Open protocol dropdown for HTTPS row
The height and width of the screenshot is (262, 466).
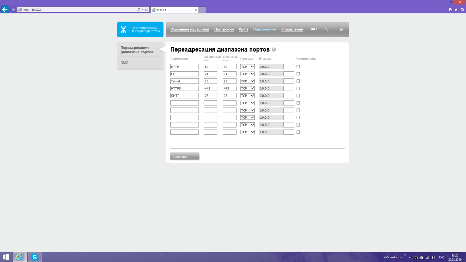coord(247,88)
